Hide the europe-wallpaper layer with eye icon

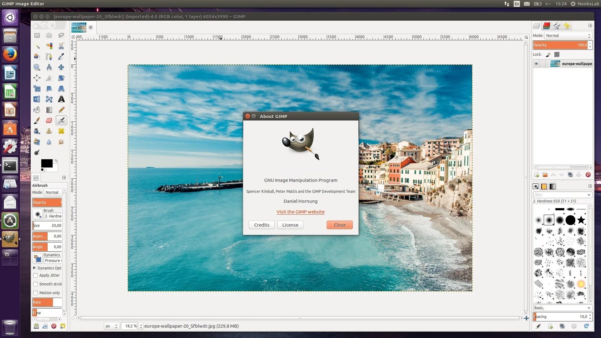click(536, 64)
